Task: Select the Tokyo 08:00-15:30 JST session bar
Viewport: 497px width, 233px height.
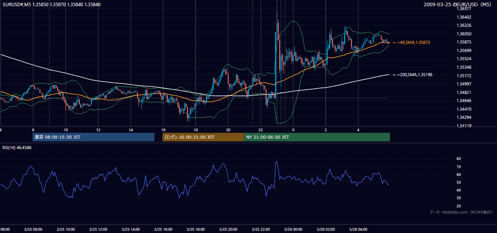Action: [93, 137]
